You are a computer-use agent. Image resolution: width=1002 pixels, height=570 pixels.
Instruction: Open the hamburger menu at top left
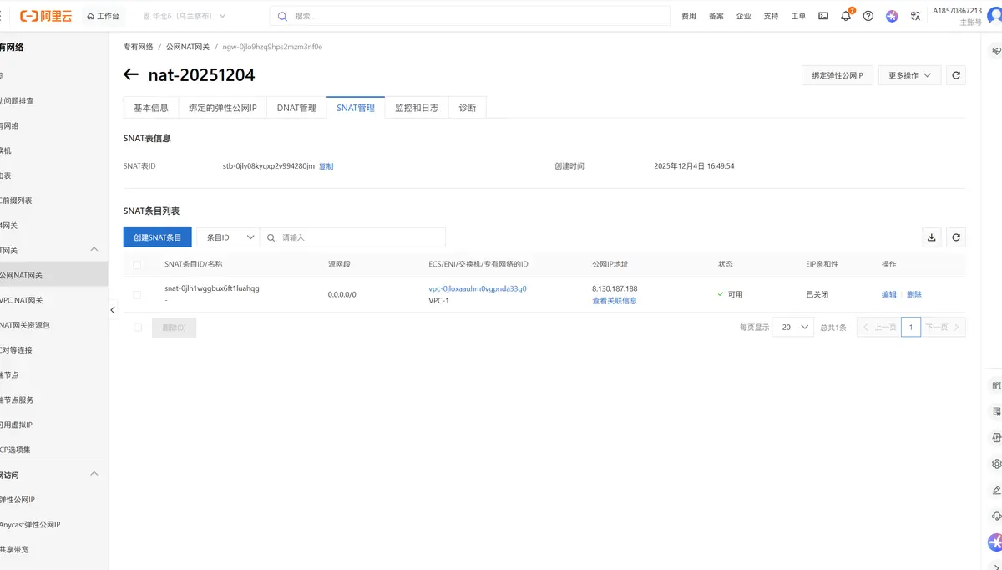pyautogui.click(x=2, y=16)
